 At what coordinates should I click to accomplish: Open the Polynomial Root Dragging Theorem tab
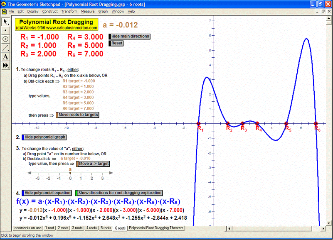pyautogui.click(x=156, y=228)
